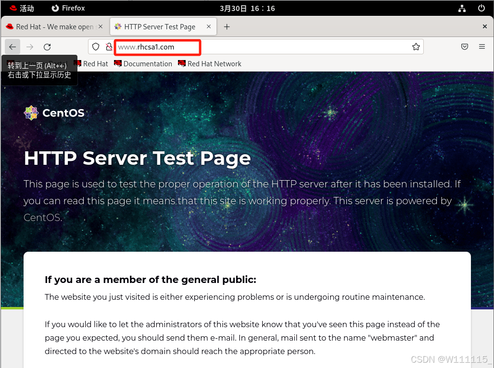Go back using the back arrow button
The image size is (494, 368).
[x=13, y=47]
